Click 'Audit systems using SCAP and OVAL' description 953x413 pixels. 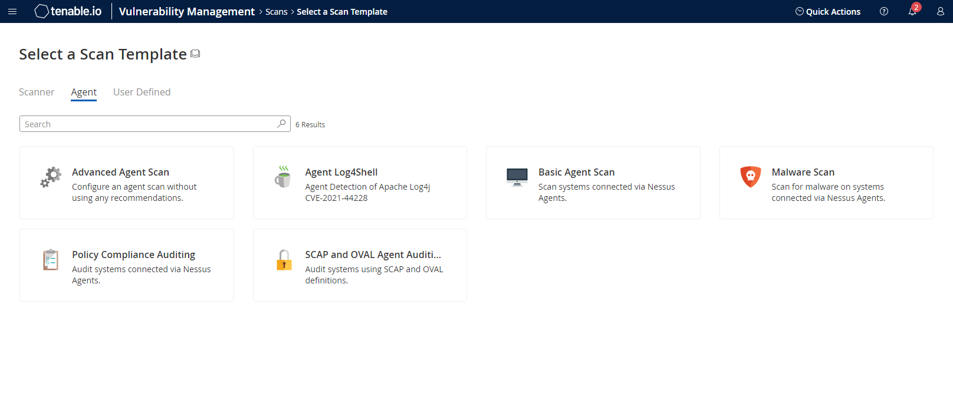pyautogui.click(x=374, y=269)
